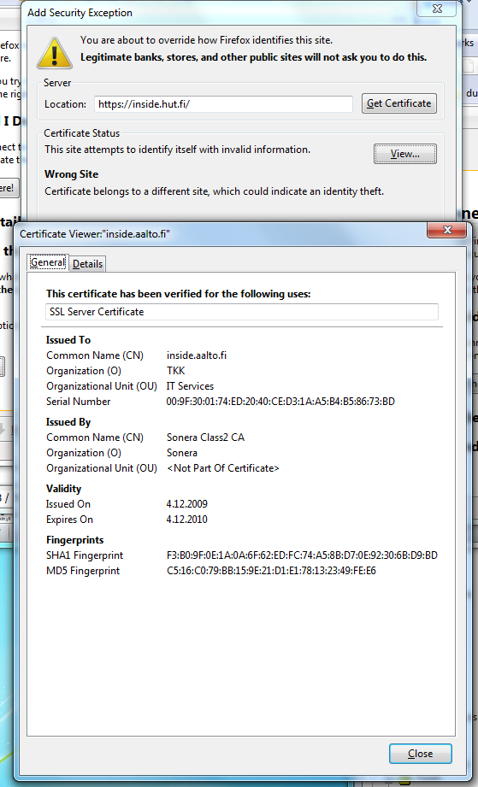Screen dimensions: 478x787
Task: Click the SHA1 fingerprint value
Action: pos(302,555)
